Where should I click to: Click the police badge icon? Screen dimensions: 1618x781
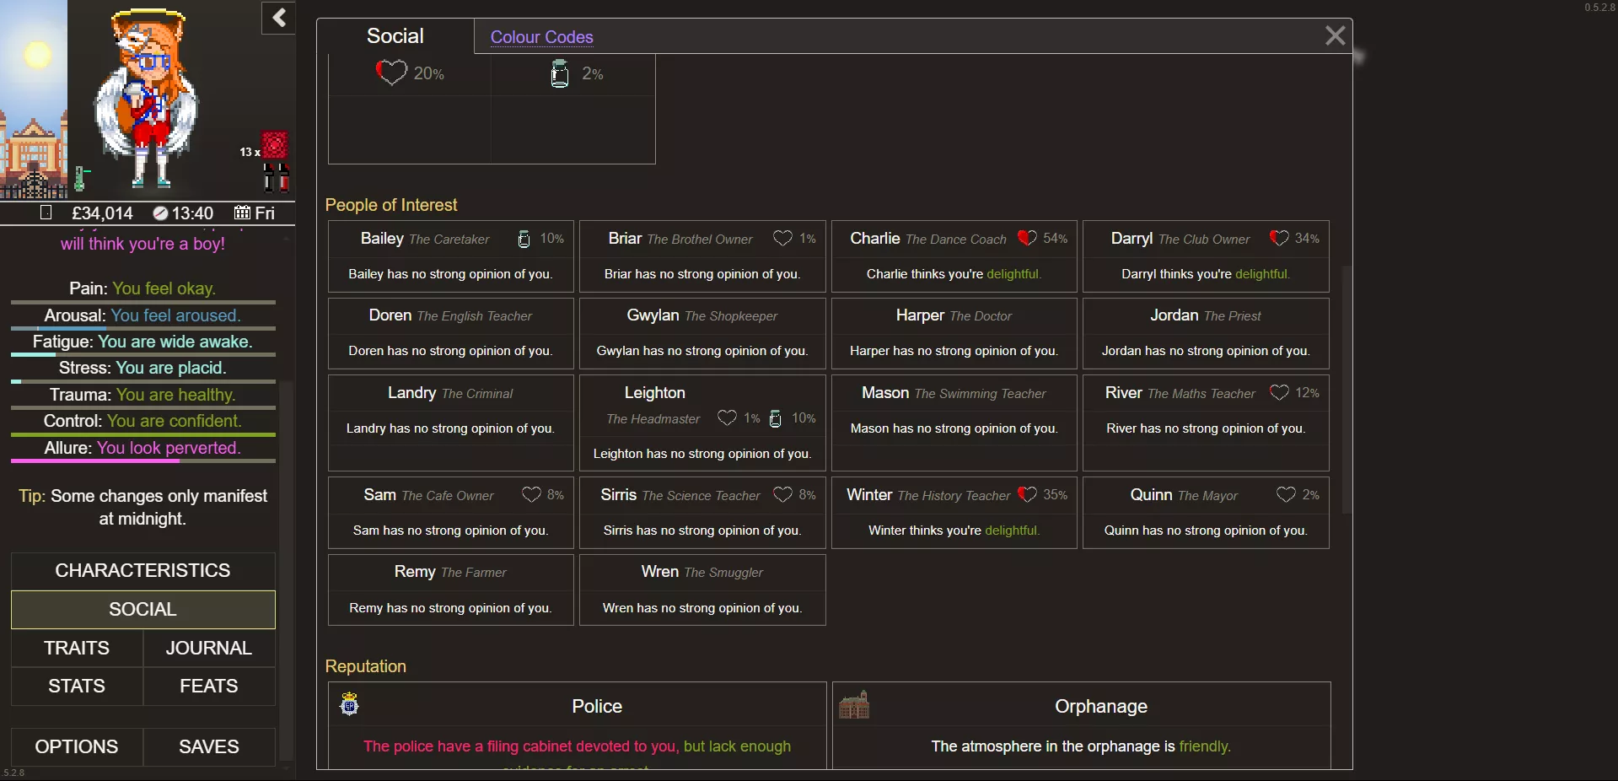pyautogui.click(x=349, y=704)
